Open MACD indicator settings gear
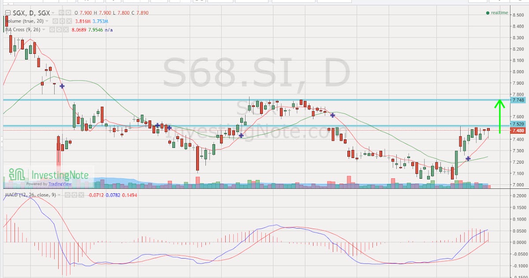The image size is (529, 278). [74, 195]
